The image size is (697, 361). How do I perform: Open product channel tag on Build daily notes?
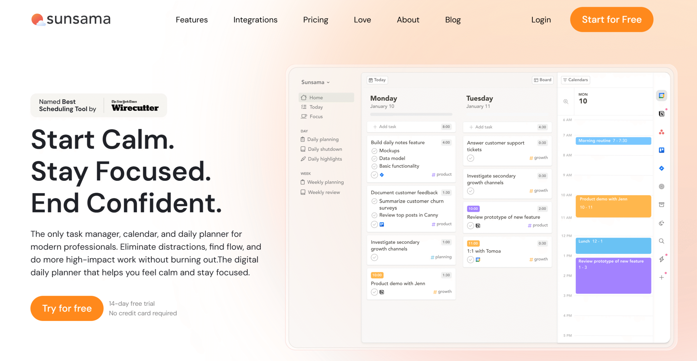[x=441, y=175]
